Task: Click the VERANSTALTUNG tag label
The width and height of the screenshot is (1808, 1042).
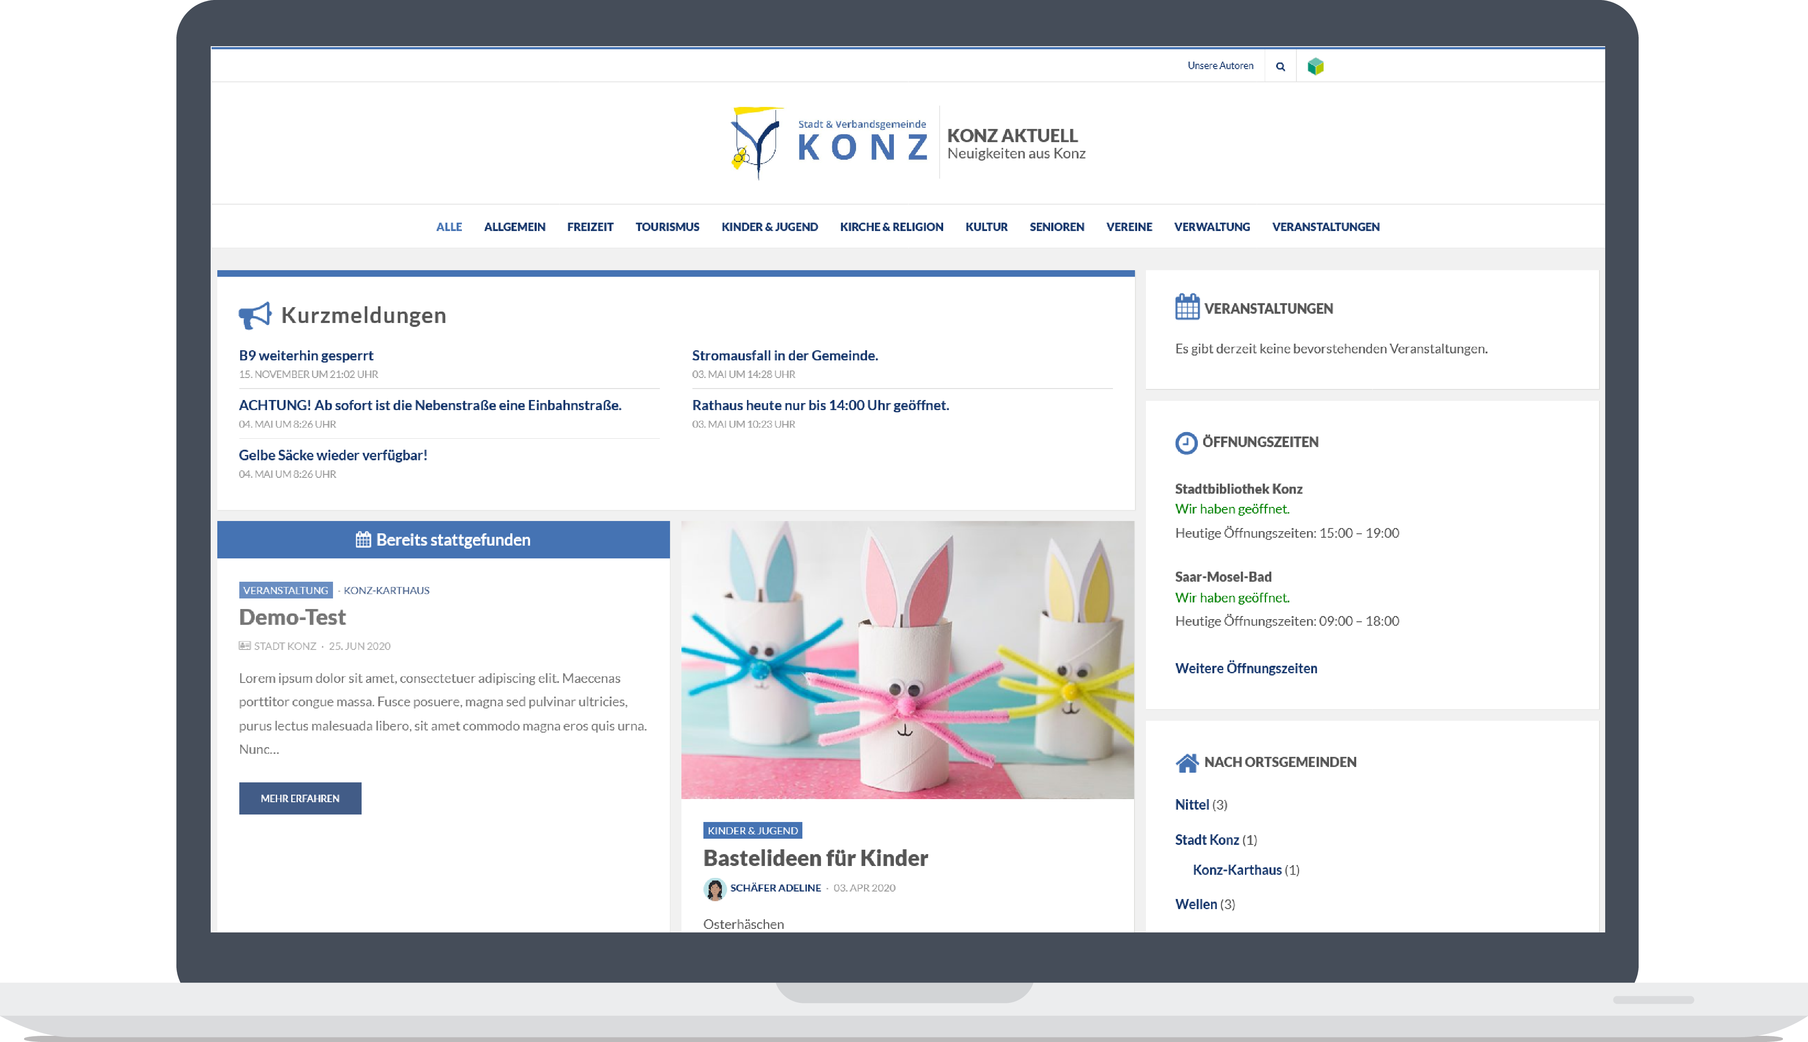Action: pyautogui.click(x=285, y=591)
